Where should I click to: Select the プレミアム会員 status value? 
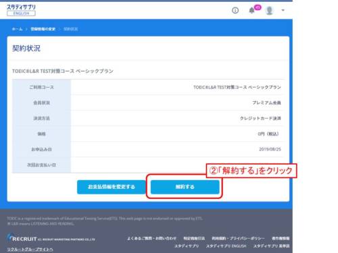click(266, 103)
